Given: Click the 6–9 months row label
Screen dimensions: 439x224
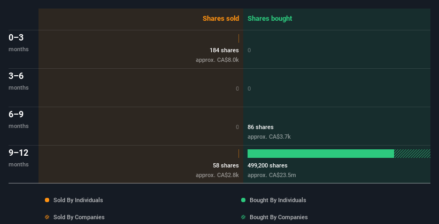Looking at the screenshot, I should pyautogui.click(x=19, y=119).
